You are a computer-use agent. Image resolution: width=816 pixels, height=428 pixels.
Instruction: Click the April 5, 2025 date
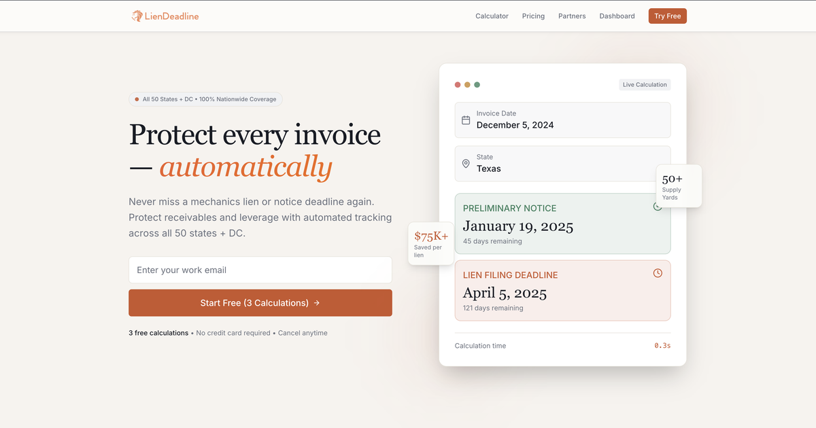click(505, 293)
